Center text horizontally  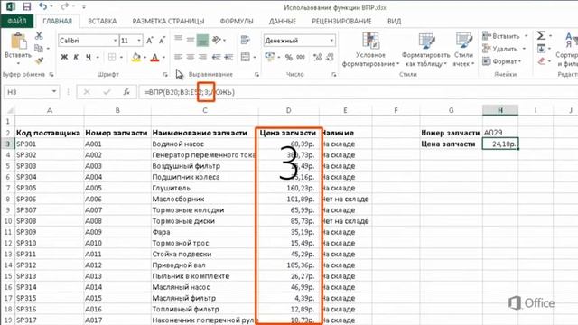tap(191, 57)
